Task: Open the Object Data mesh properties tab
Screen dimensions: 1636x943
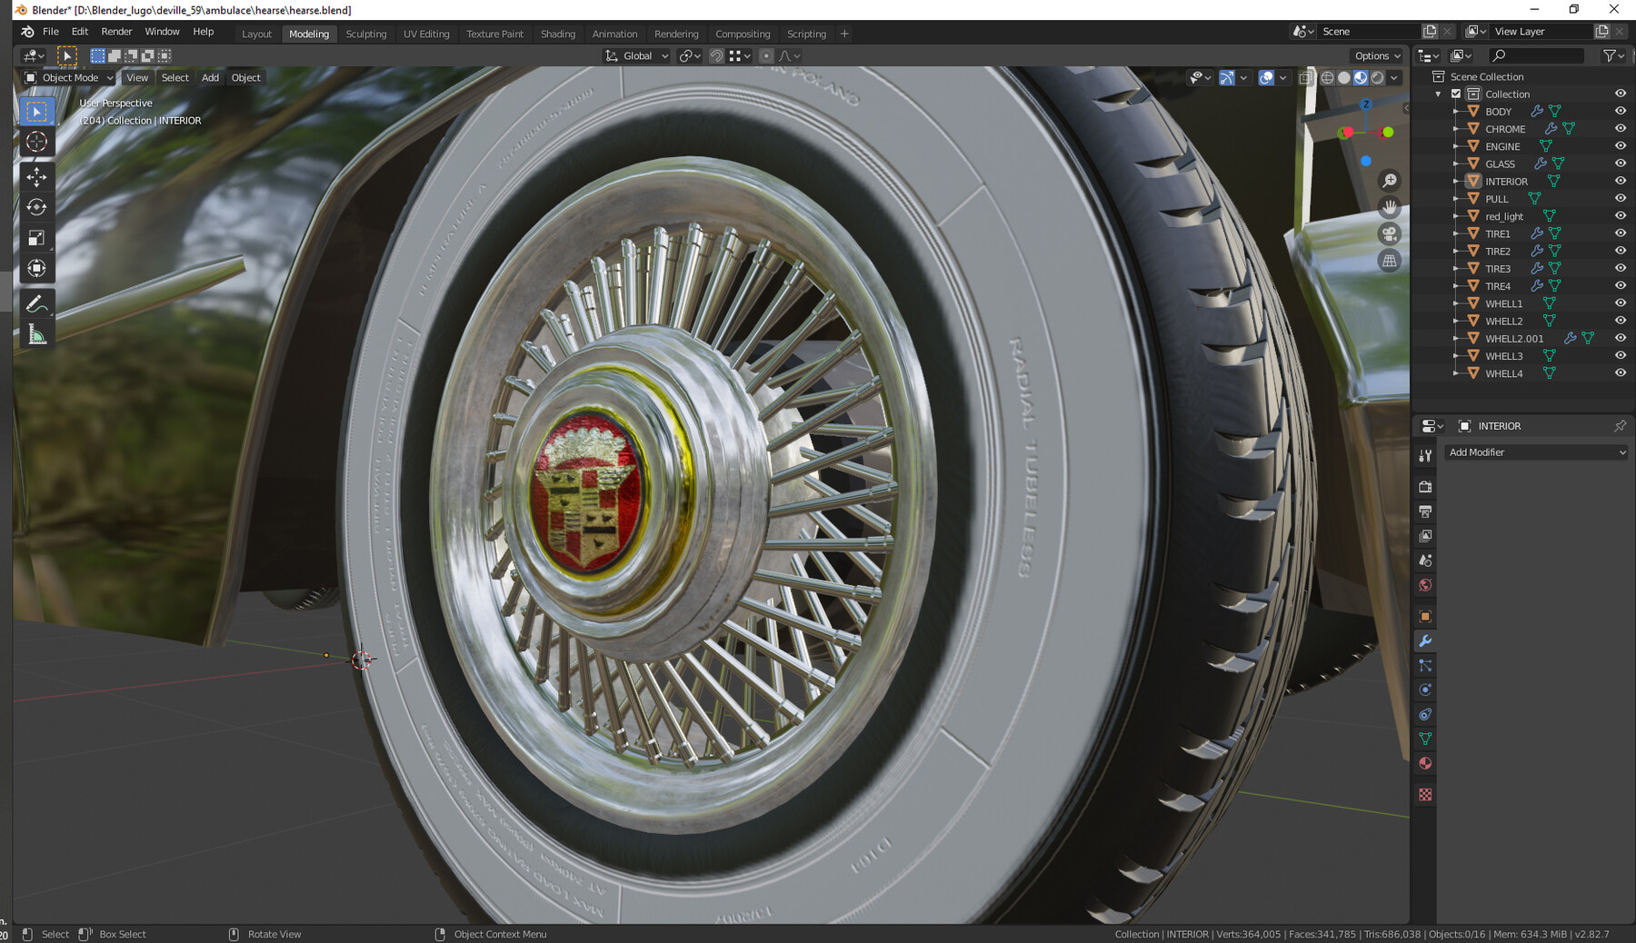Action: point(1425,740)
